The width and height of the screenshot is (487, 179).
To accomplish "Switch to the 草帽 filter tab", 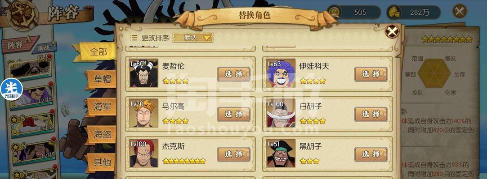I will [x=102, y=80].
